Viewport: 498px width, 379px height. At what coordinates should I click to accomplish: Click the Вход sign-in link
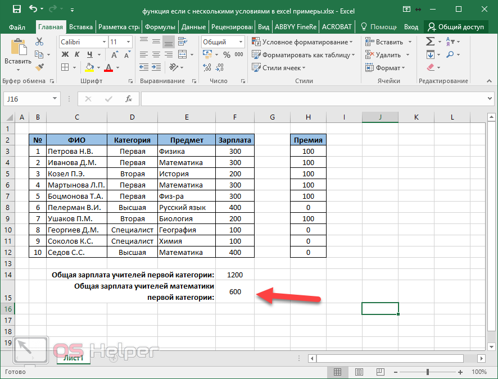411,26
